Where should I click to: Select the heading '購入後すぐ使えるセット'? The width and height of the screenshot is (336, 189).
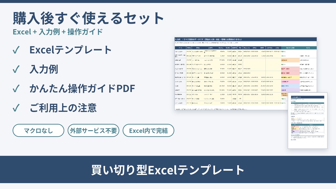88,18
